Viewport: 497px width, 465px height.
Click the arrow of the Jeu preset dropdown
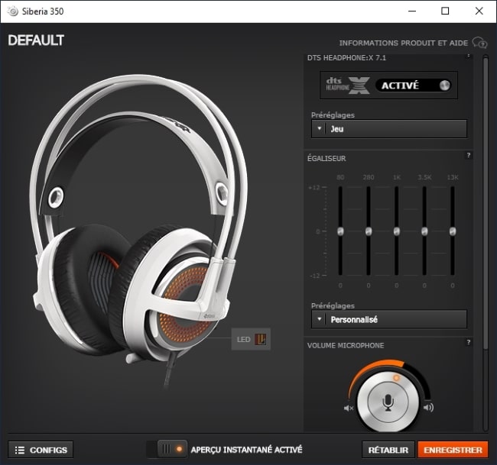pos(319,128)
